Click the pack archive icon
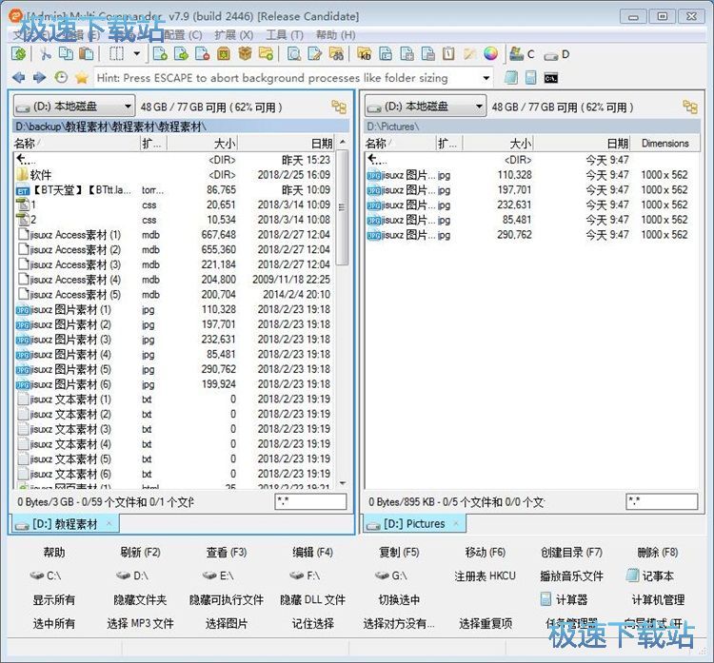Viewport: 714px width, 663px height. 223,54
